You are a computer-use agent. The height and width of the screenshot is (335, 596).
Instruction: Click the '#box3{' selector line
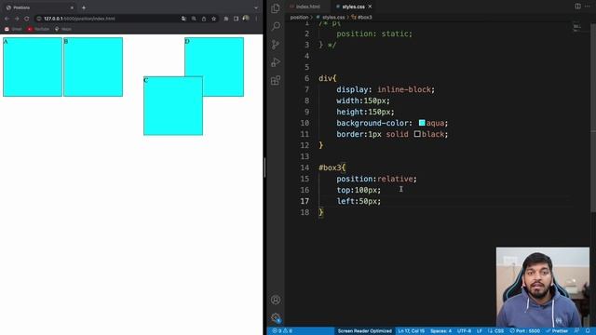point(332,167)
